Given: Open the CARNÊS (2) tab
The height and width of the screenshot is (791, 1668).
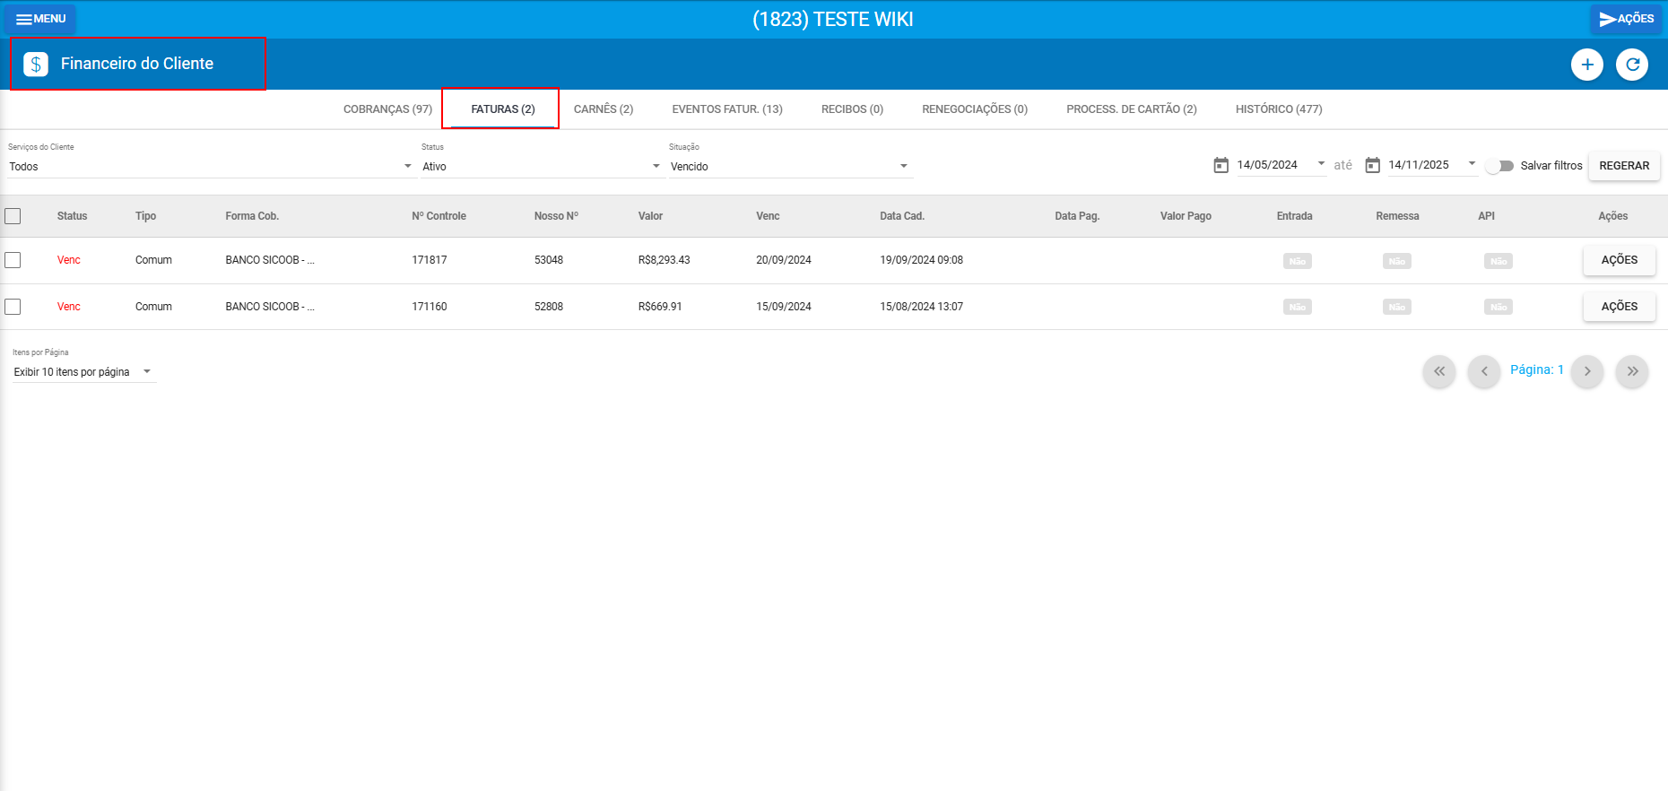Looking at the screenshot, I should coord(604,109).
